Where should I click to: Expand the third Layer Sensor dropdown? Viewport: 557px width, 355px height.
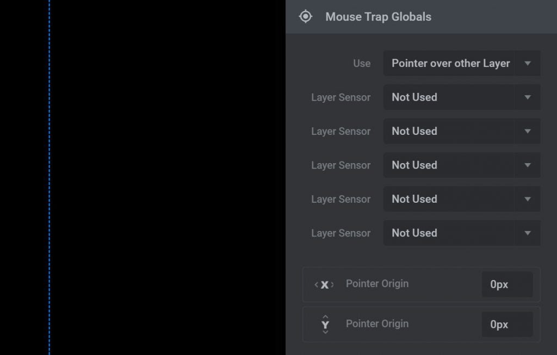click(527, 165)
